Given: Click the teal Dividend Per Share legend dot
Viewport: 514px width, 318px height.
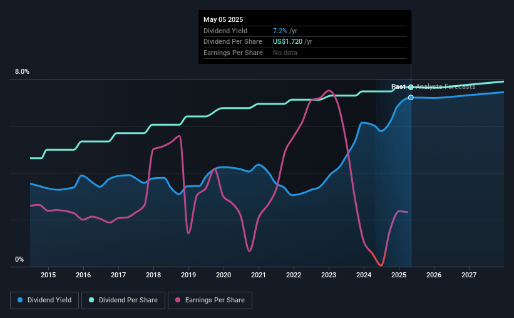Looking at the screenshot, I should (x=91, y=300).
